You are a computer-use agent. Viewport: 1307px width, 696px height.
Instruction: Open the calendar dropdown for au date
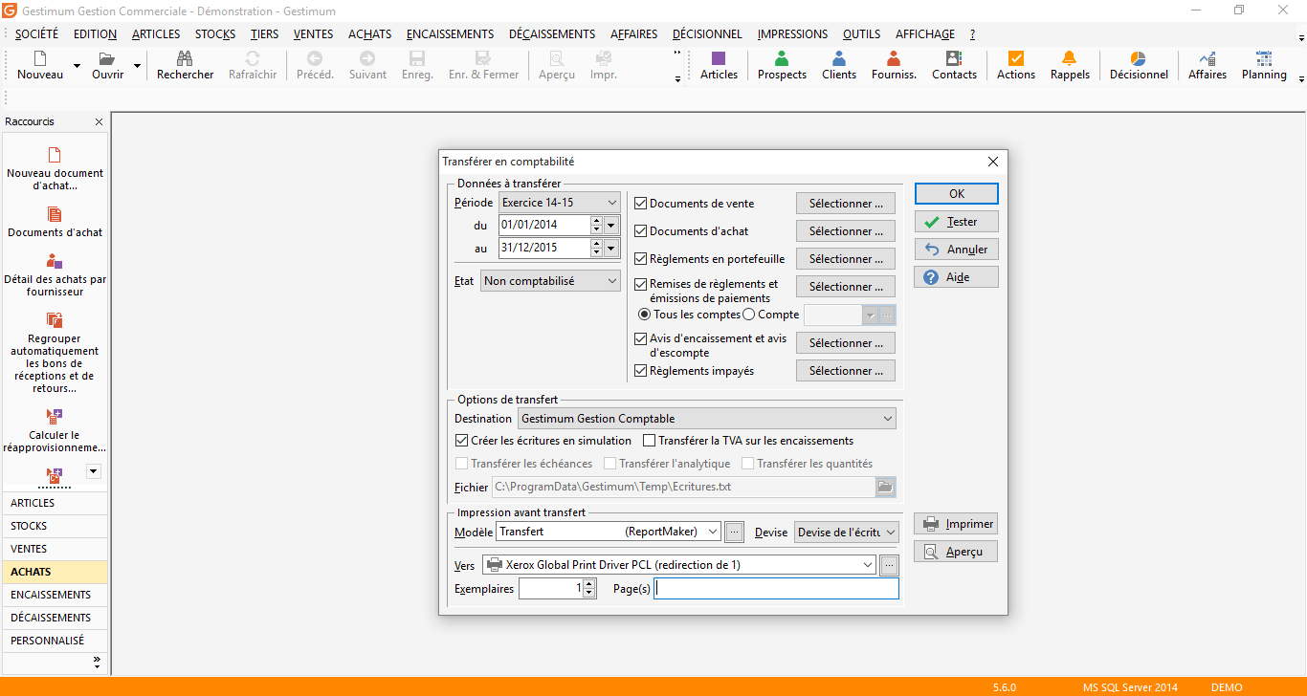point(611,249)
